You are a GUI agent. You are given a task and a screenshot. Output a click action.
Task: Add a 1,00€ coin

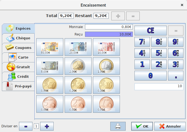click(x=106, y=66)
